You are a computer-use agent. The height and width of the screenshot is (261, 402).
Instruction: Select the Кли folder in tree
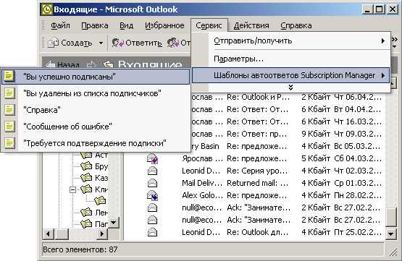94,189
